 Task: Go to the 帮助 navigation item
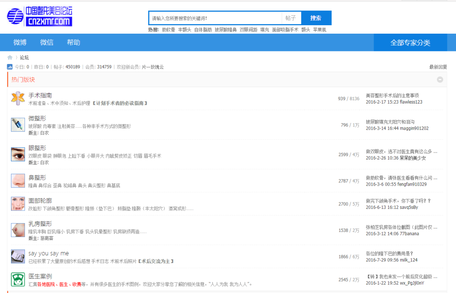[73, 43]
